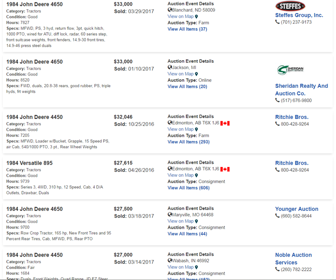Image resolution: width=336 pixels, height=280 pixels.
Task: Click Hours: 7827 text
Action: coord(18,22)
